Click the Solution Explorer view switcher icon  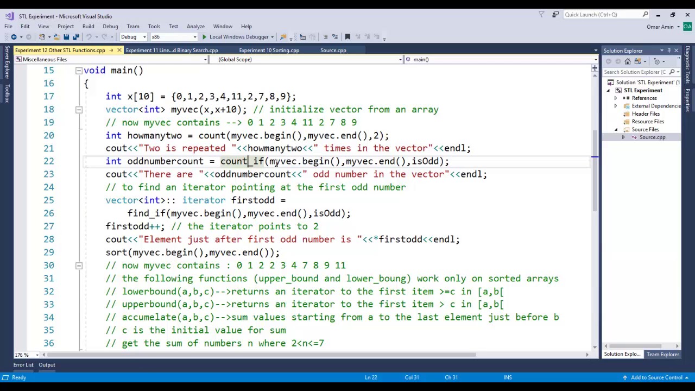(639, 61)
